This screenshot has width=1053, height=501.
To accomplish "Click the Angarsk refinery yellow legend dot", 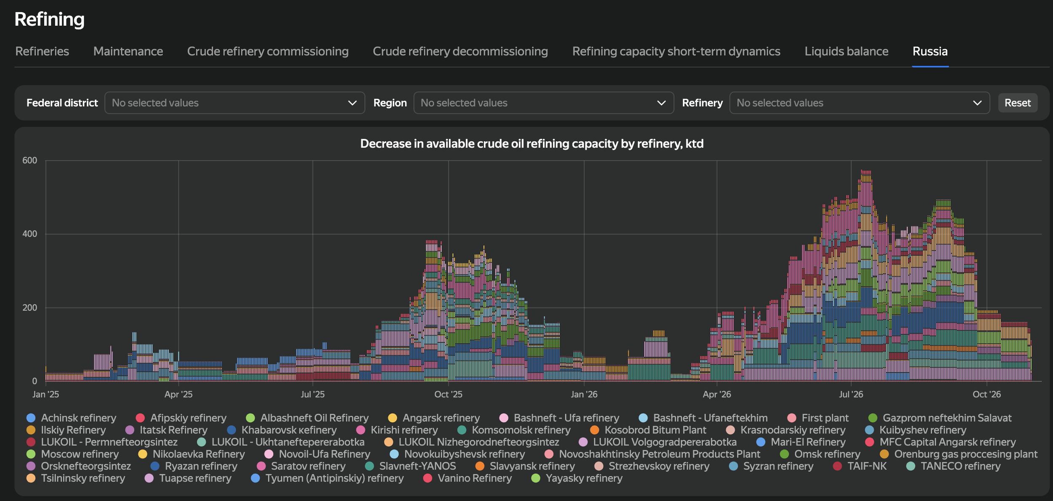I will tap(393, 418).
